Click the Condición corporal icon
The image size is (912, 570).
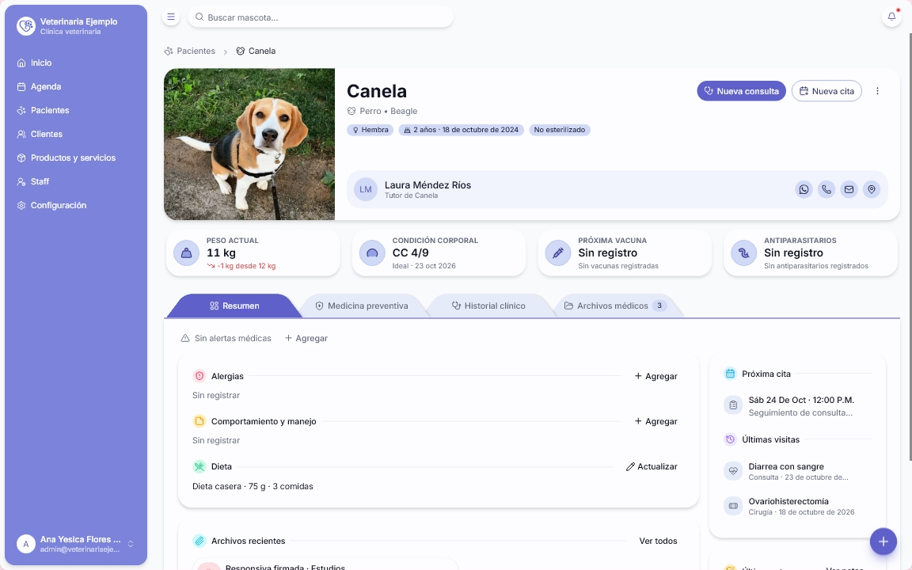[372, 253]
